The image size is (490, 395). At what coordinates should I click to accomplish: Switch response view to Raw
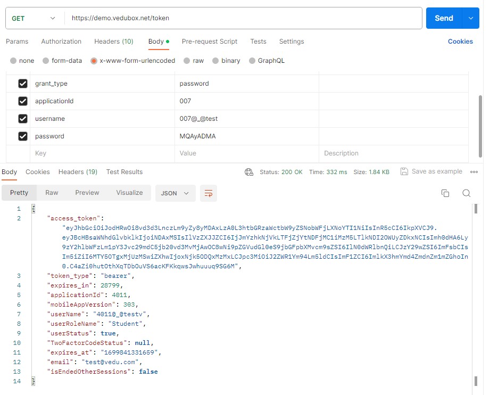(52, 193)
